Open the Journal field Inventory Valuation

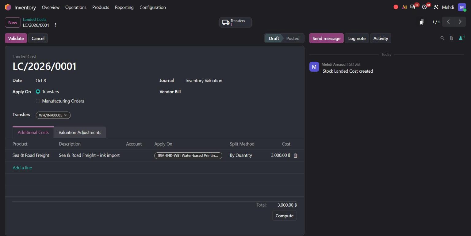pos(204,81)
